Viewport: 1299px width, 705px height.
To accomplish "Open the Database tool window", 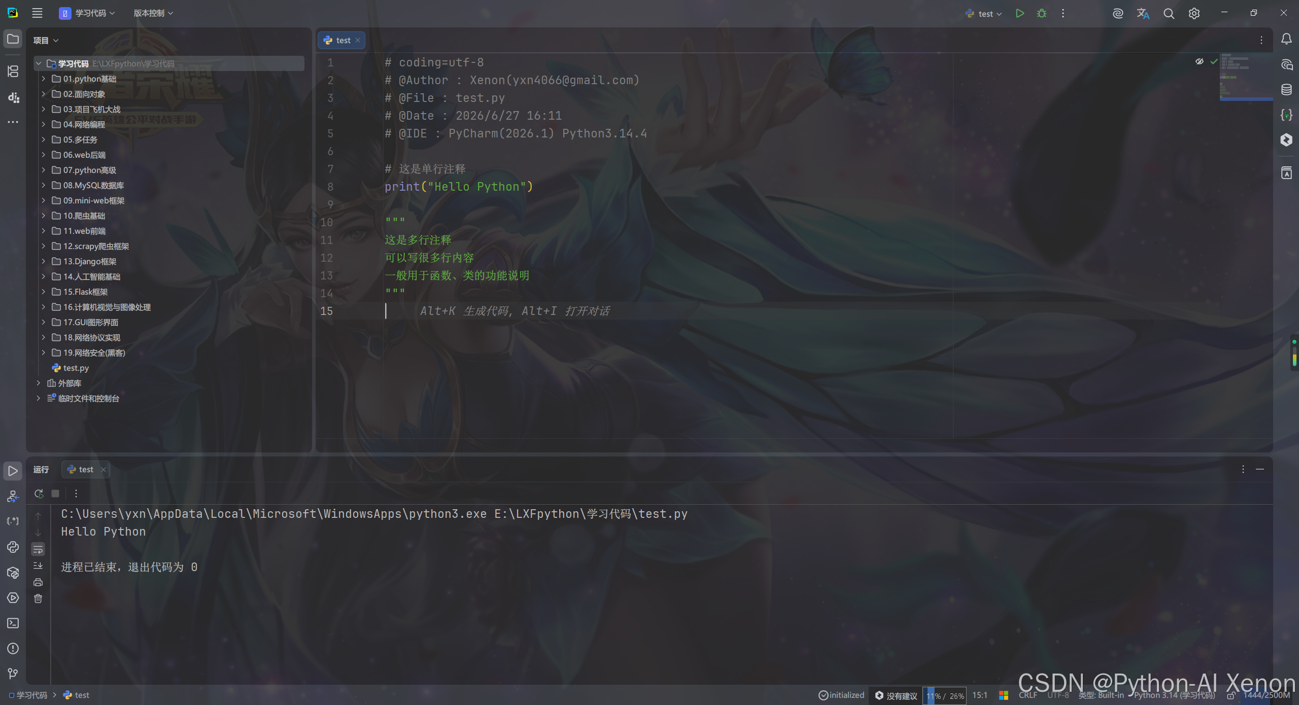I will coord(1286,90).
